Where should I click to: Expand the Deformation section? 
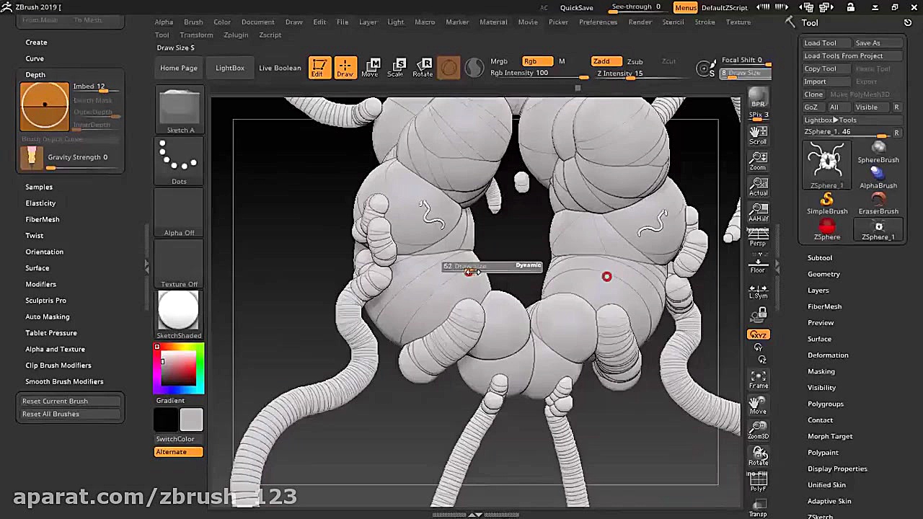click(828, 355)
